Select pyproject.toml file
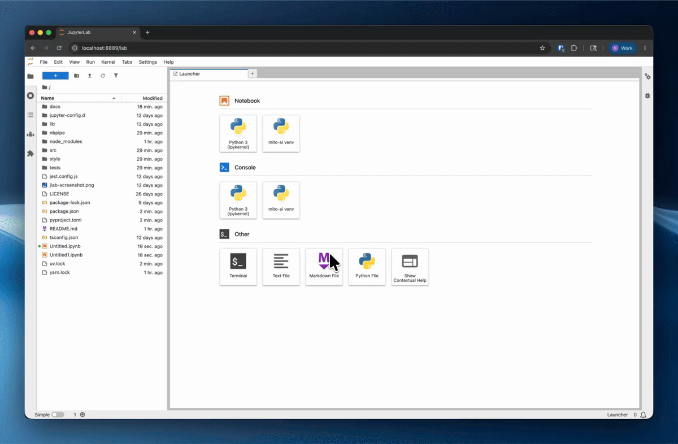Screen dimensions: 678x444 coord(102,220)
